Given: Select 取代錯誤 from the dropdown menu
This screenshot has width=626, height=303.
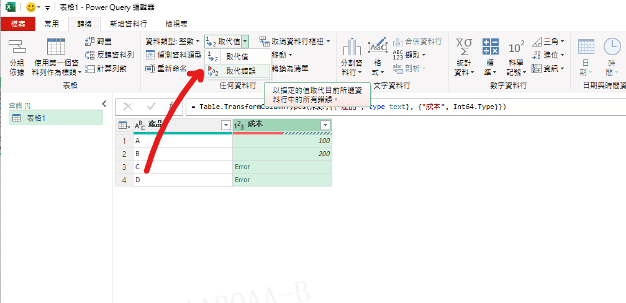Looking at the screenshot, I should pyautogui.click(x=240, y=71).
